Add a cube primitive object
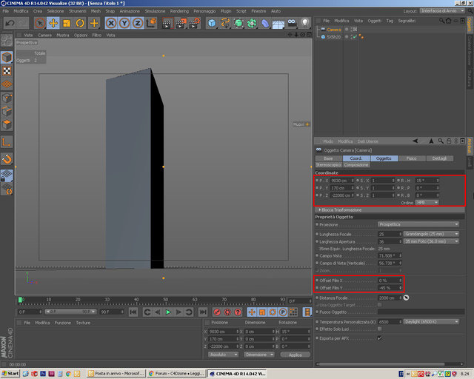The width and height of the screenshot is (474, 379). point(212,23)
